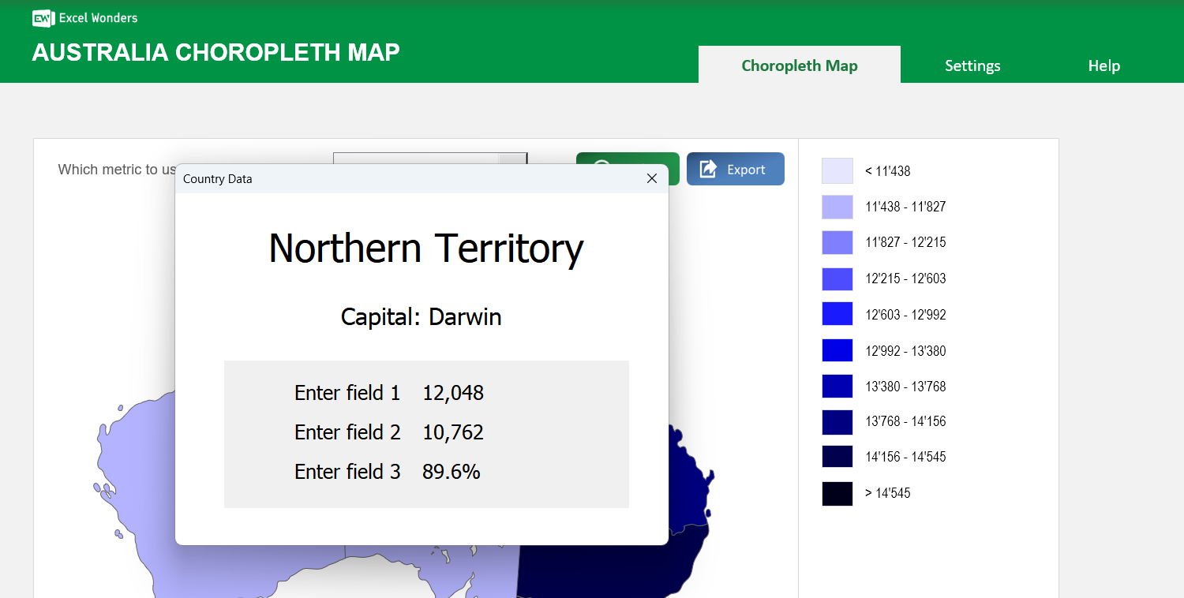Image resolution: width=1184 pixels, height=598 pixels.
Task: Open the metric selection dropdown
Action: [430, 158]
